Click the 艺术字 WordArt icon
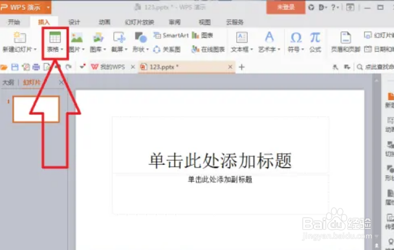This screenshot has width=394, height=250. tap(269, 37)
